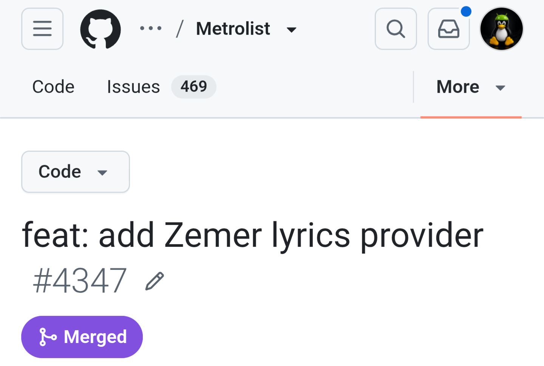
Task: Switch to the Issues tab
Action: 133,87
